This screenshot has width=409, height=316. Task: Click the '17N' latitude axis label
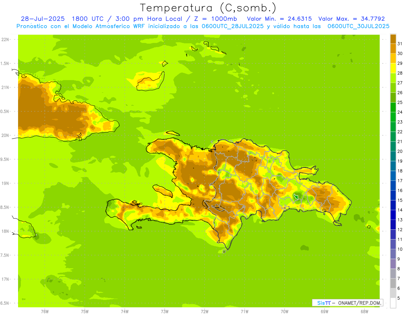click(x=6, y=279)
